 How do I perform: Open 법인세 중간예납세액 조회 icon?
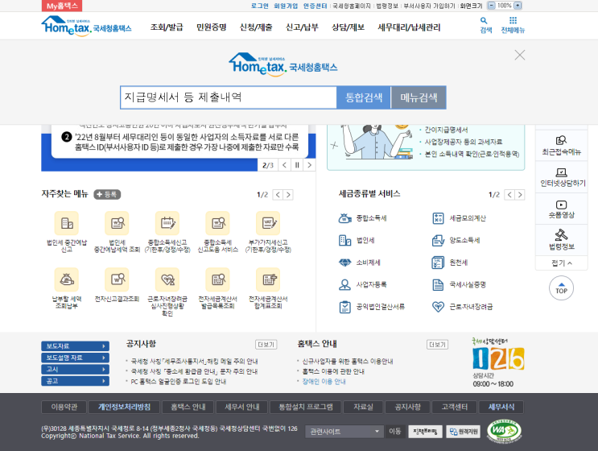tap(117, 223)
